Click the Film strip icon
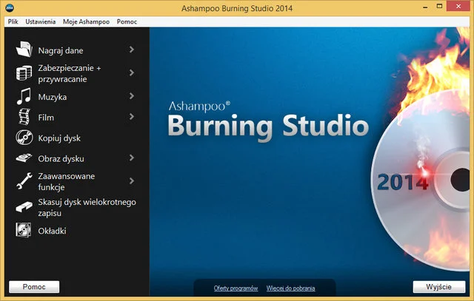The width and height of the screenshot is (474, 301). click(24, 117)
